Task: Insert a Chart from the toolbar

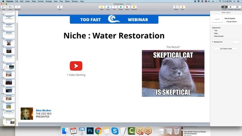Action: pos(108,7)
